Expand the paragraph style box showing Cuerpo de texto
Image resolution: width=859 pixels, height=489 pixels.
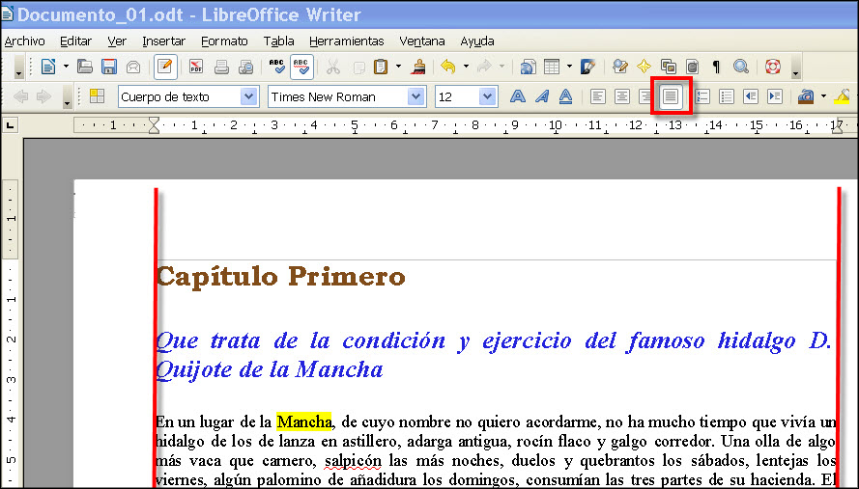248,96
